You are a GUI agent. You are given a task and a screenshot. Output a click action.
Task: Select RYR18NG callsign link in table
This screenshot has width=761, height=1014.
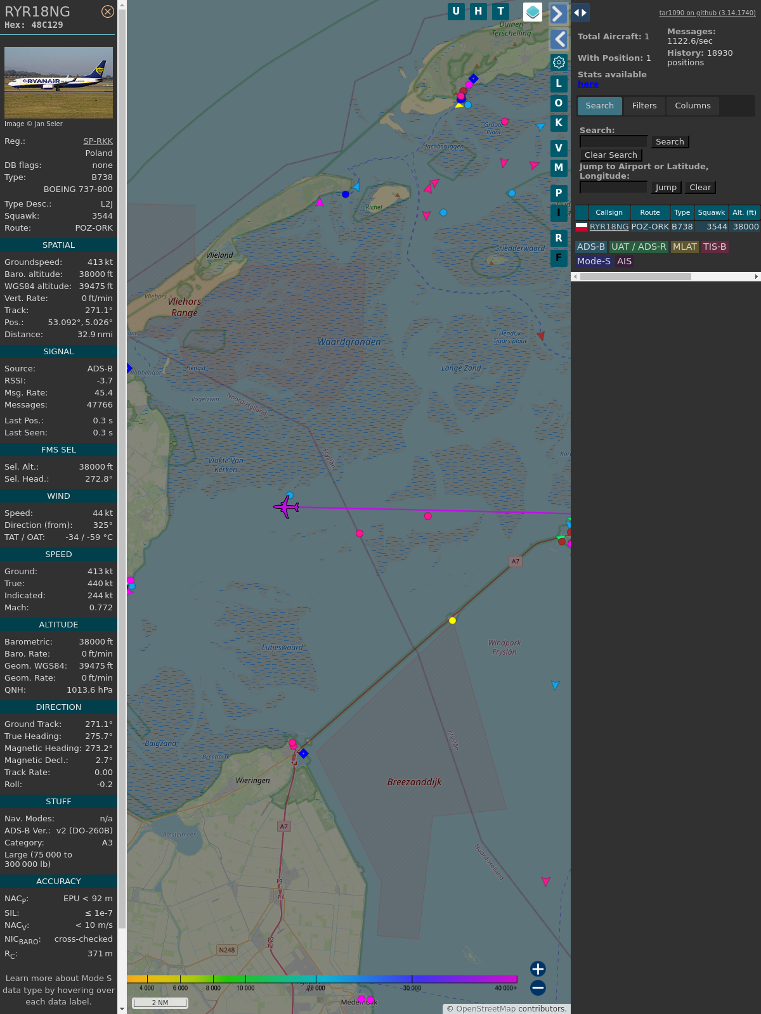click(609, 227)
